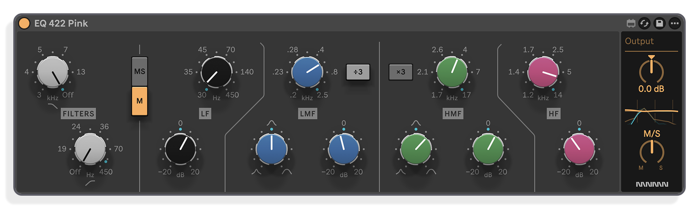
Task: Save preset with the floppy disk icon
Action: click(x=659, y=23)
